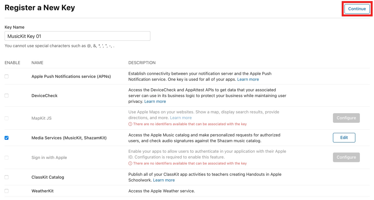Click Edit button for Media Services
The height and width of the screenshot is (200, 374).
344,138
